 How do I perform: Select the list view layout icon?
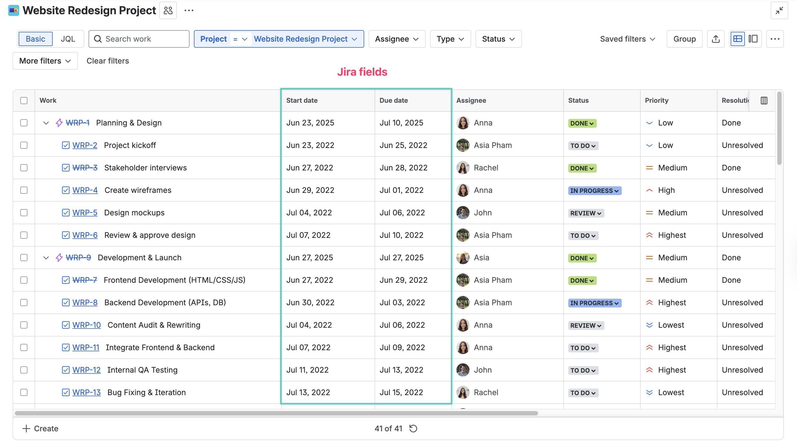737,39
